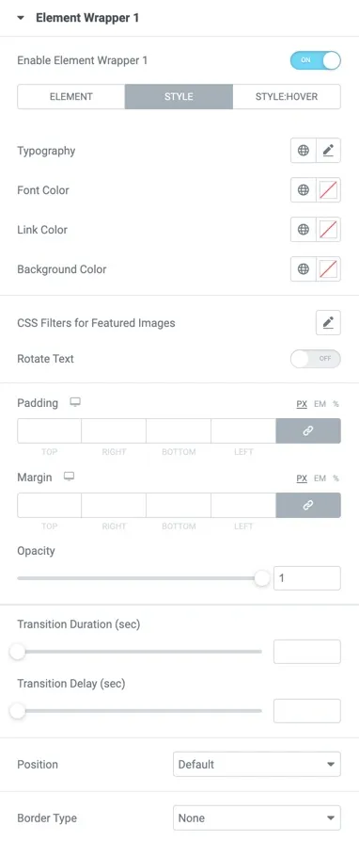359x842 pixels.
Task: Toggle the Padding linked values icon
Action: (308, 431)
